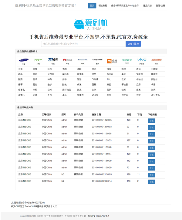This screenshot has height=220, width=182.
Task: Download the le2 model package
Action: click(x=151, y=182)
